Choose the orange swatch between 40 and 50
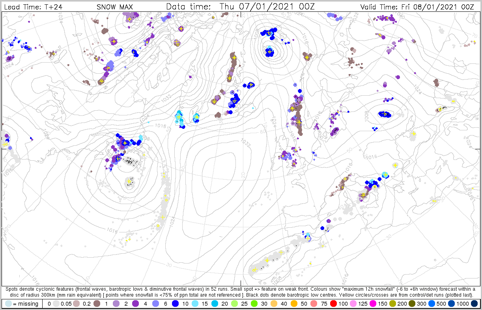 coord(294,303)
